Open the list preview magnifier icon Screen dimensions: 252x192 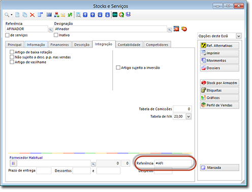[x=78, y=15]
